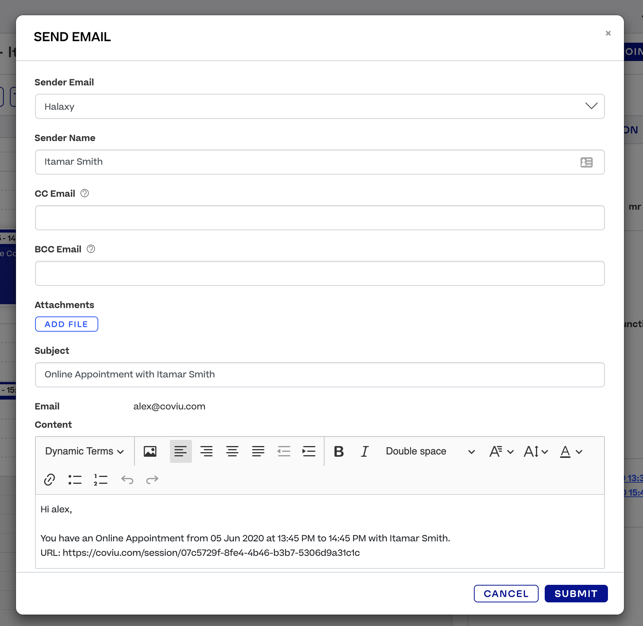Undo the last edit
The image size is (643, 626).
click(127, 480)
